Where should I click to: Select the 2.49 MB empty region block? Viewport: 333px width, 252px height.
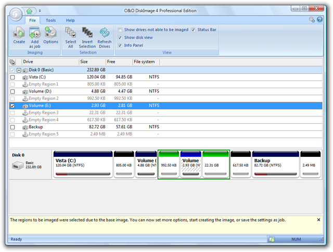tap(311, 164)
